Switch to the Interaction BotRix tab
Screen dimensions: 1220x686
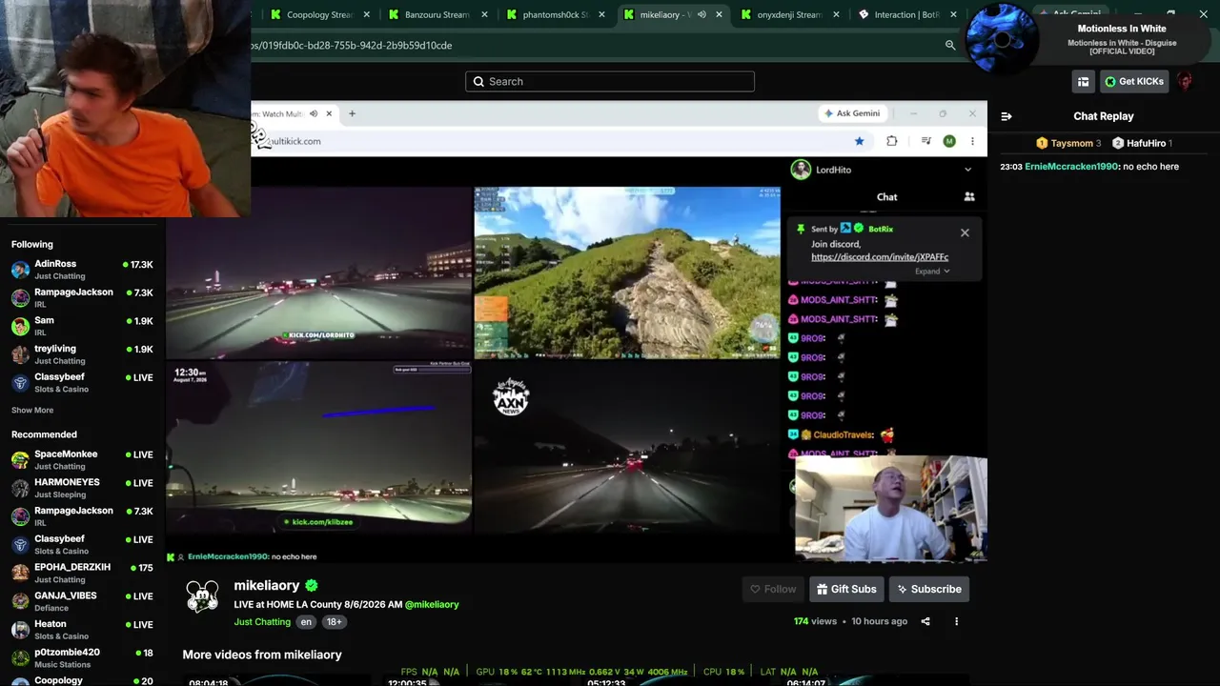[905, 14]
